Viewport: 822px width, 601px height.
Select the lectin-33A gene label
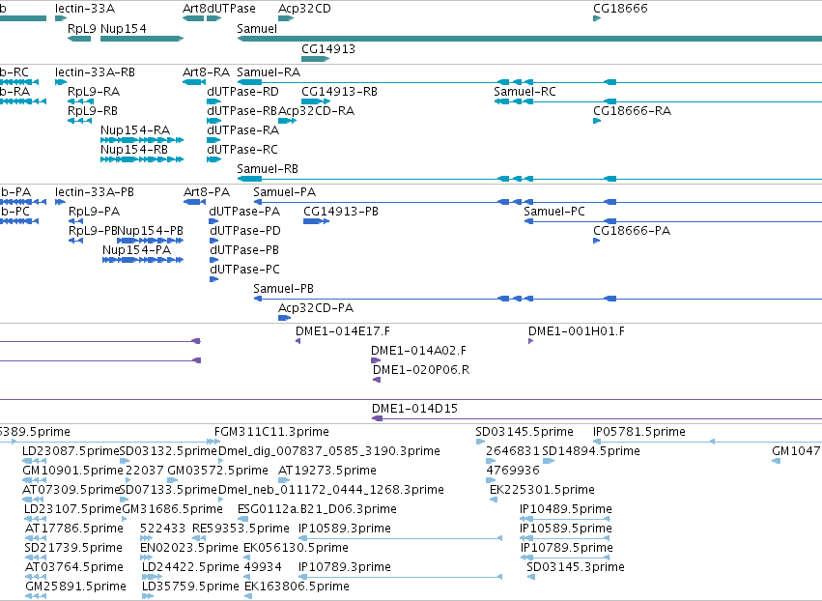pos(85,9)
